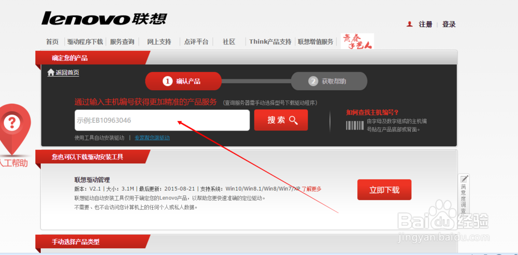This screenshot has height=255, width=518.
Task: Click 专家帮您装驱动 link
Action: tap(152, 138)
